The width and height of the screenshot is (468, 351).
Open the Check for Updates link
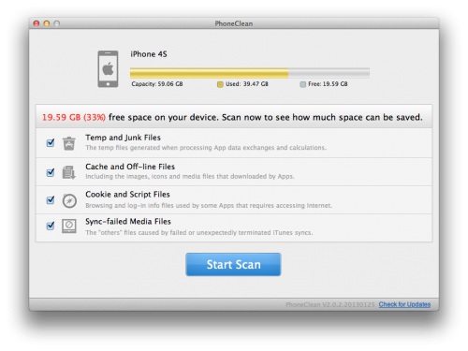[x=404, y=304]
